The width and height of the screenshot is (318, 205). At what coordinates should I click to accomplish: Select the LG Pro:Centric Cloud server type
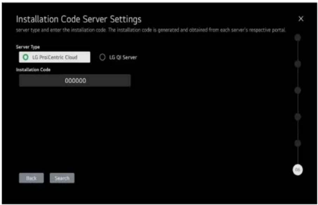tap(54, 57)
